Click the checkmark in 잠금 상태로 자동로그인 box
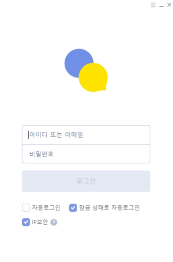 (x=73, y=208)
